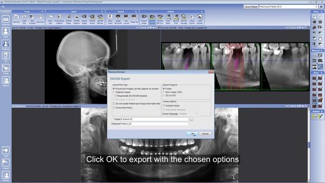
Task: Open the Viewer language dropdown
Action: [188, 114]
